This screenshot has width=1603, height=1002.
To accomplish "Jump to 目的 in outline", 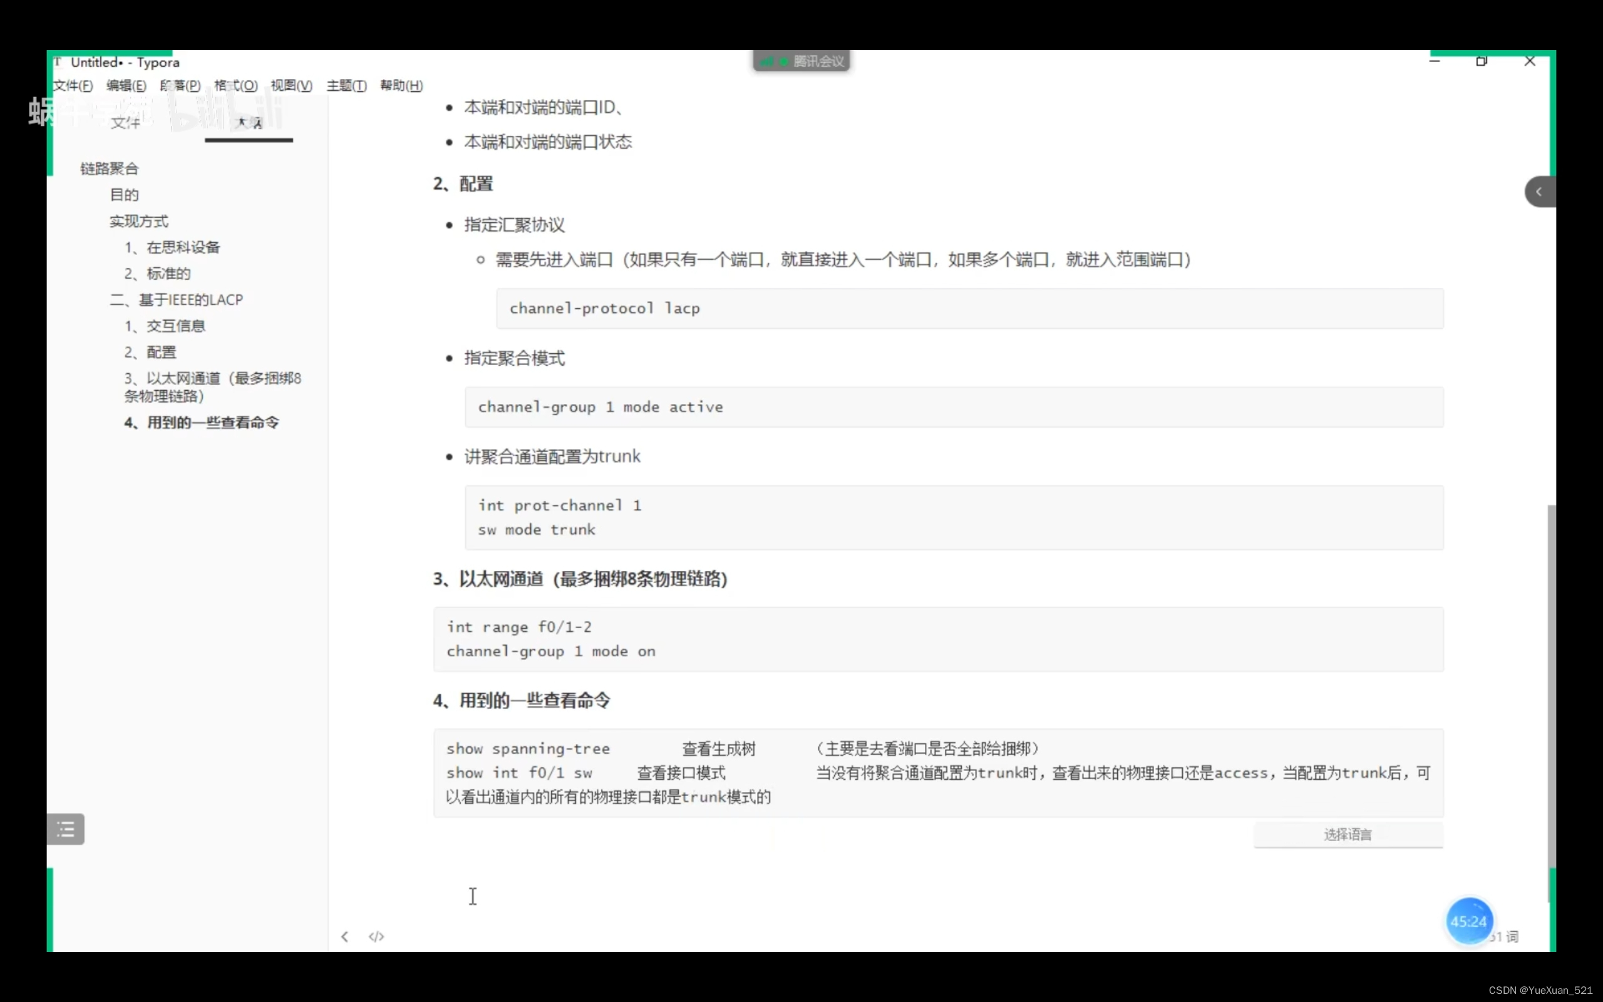I will coord(125,195).
